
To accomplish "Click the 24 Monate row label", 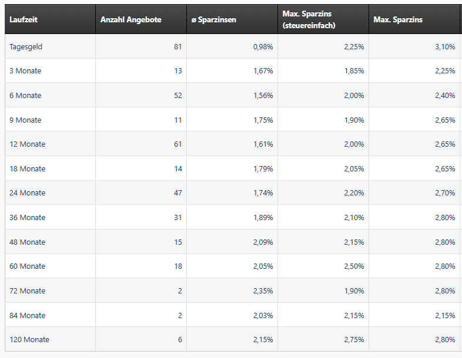I will [x=27, y=193].
